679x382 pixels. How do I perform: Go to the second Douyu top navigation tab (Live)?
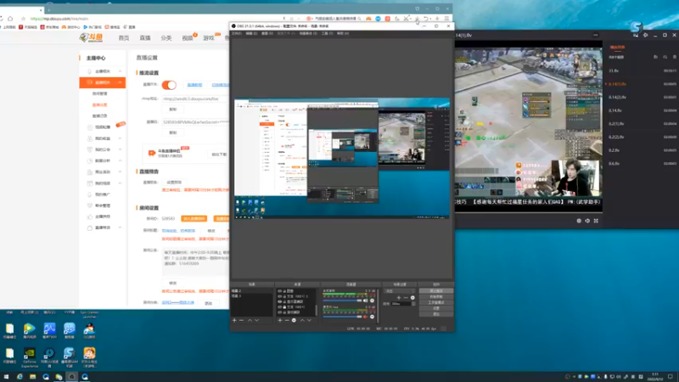pyautogui.click(x=145, y=38)
